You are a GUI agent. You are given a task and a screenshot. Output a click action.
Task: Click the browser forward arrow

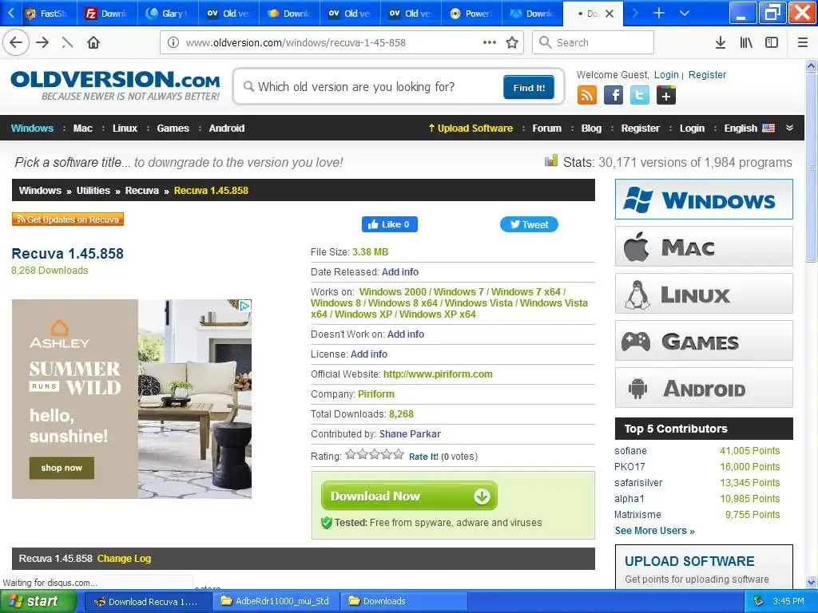coord(42,43)
